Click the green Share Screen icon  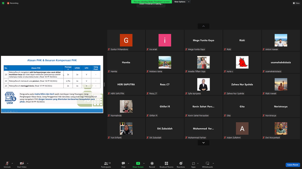tap(138, 163)
